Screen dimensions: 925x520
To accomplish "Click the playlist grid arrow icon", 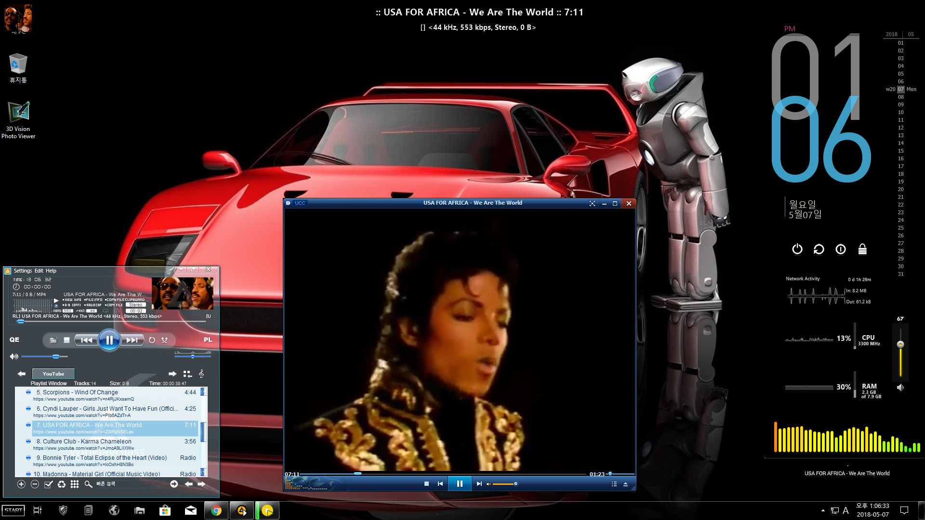I will pos(187,374).
